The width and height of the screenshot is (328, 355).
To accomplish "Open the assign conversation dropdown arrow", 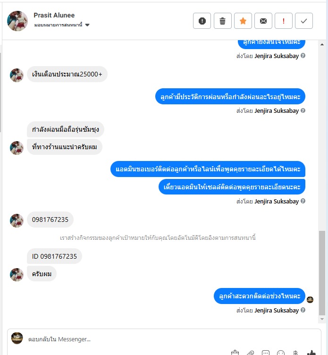I will (x=87, y=25).
